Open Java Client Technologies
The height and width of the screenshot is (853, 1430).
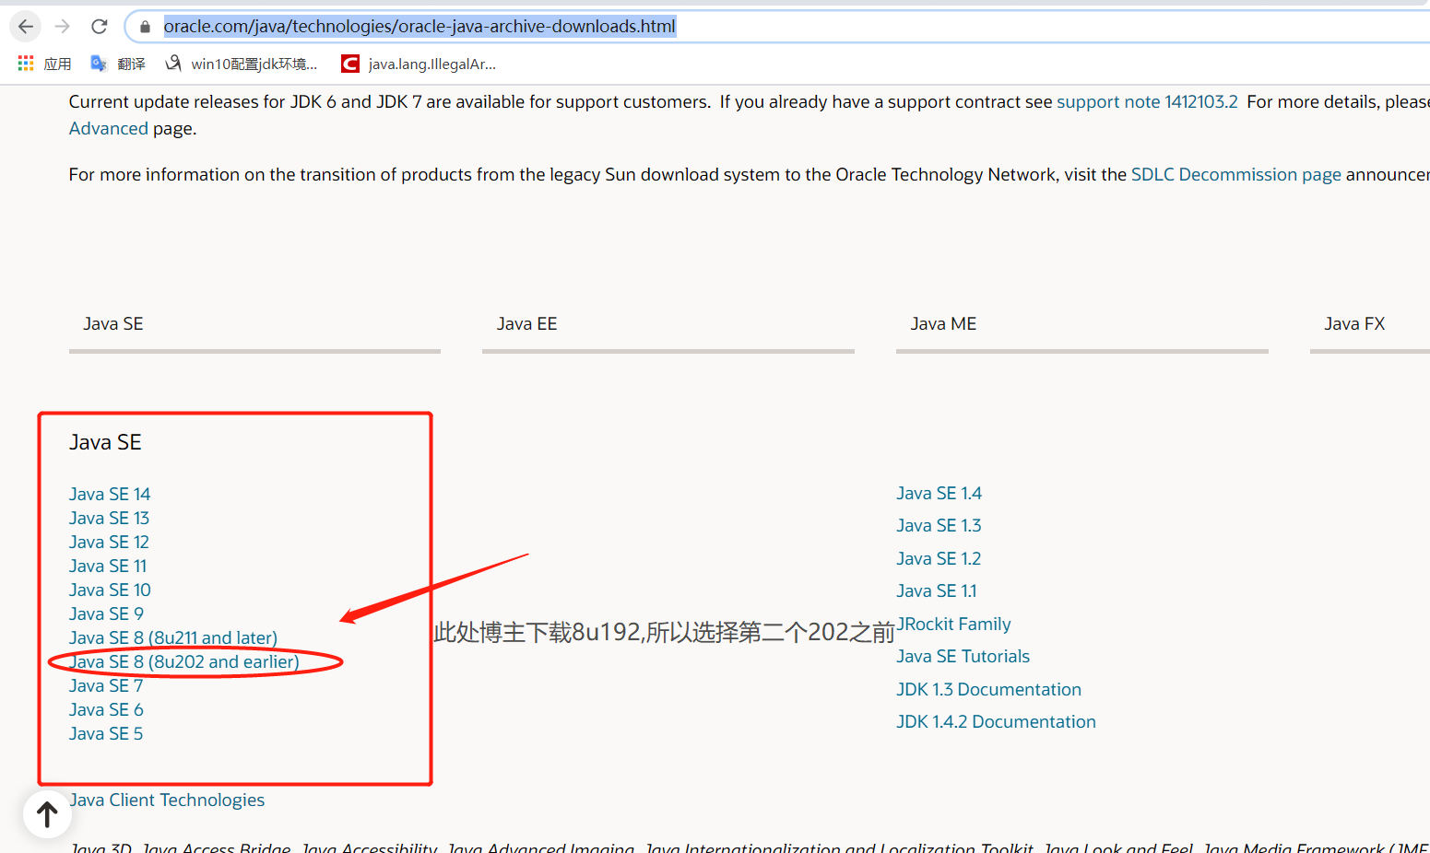pyautogui.click(x=167, y=800)
